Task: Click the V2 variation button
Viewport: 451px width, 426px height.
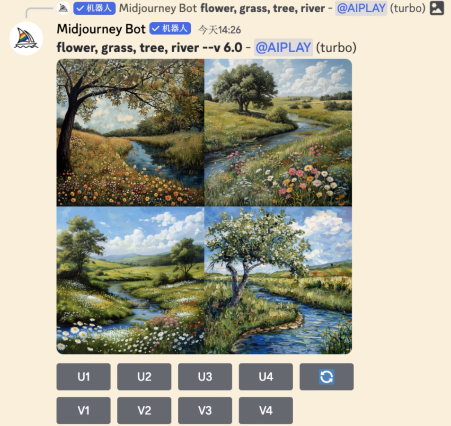Action: click(144, 410)
